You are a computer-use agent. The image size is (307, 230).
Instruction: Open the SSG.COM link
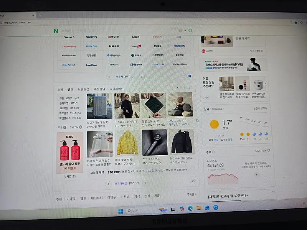(x=114, y=172)
